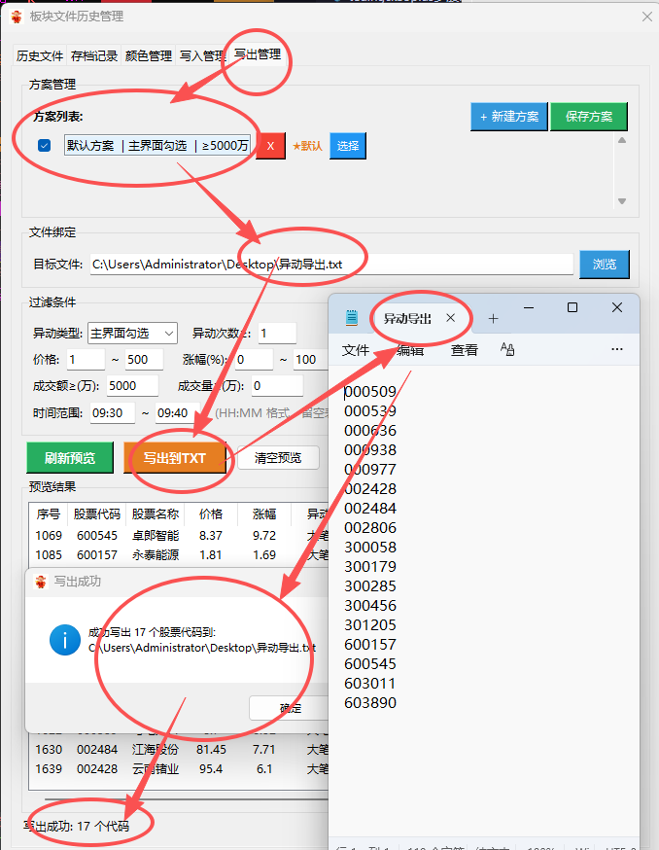Add a new Notepad tab with the plus icon
The image size is (659, 850).
point(493,319)
